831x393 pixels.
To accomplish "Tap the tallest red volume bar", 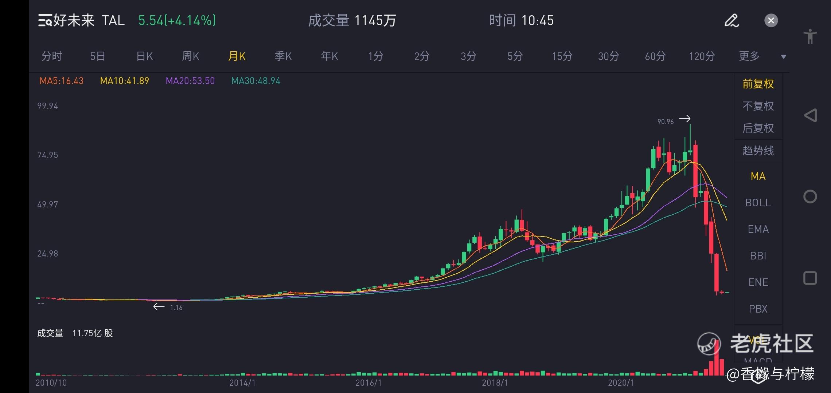I will coord(717,358).
